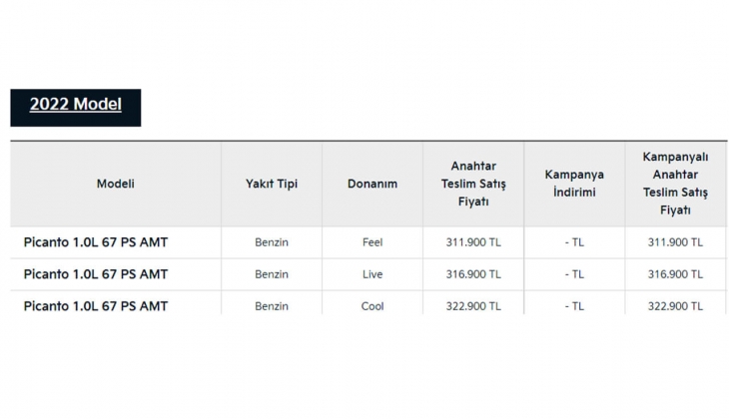Select the Live row's campaign discount cell

tap(574, 274)
